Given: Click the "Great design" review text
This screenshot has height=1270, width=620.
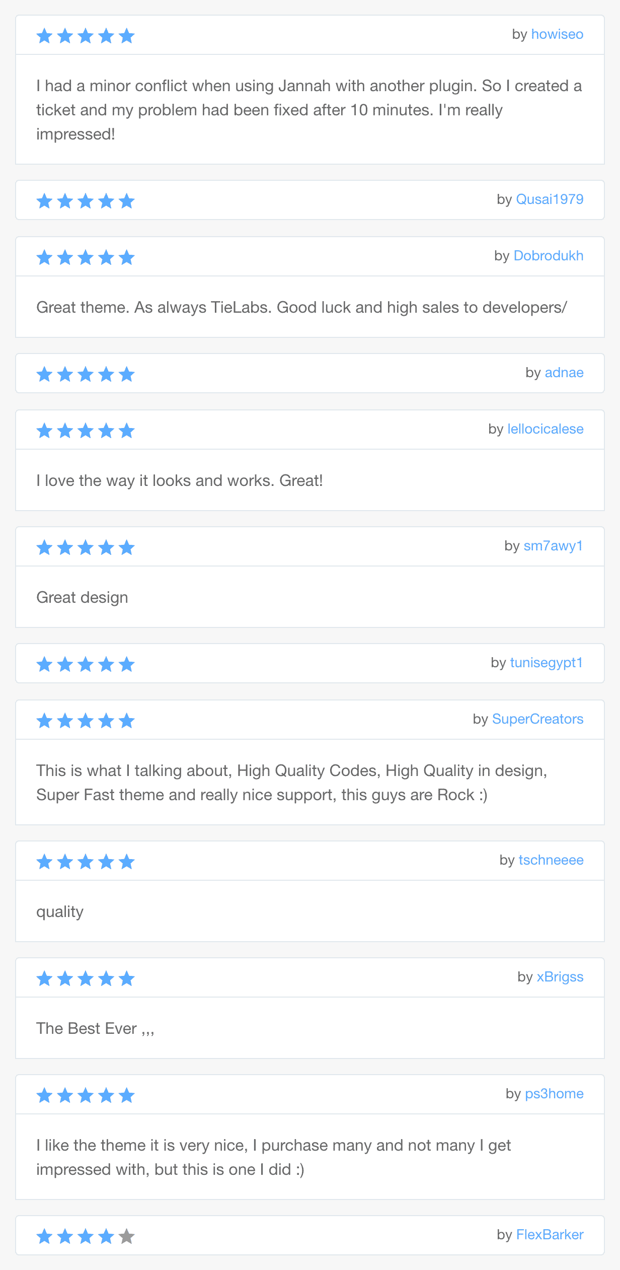Looking at the screenshot, I should coord(82,597).
